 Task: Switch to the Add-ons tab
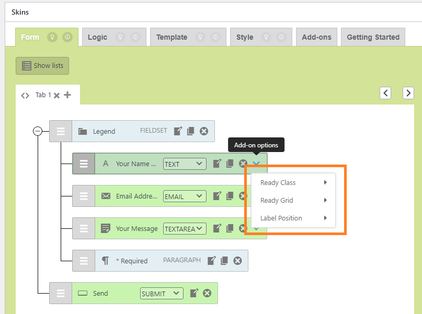316,37
